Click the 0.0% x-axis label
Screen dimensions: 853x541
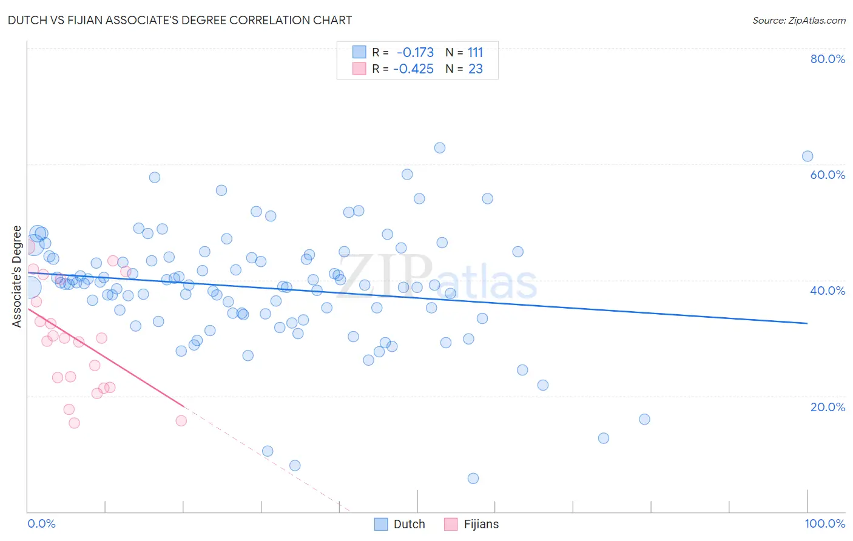coord(42,523)
